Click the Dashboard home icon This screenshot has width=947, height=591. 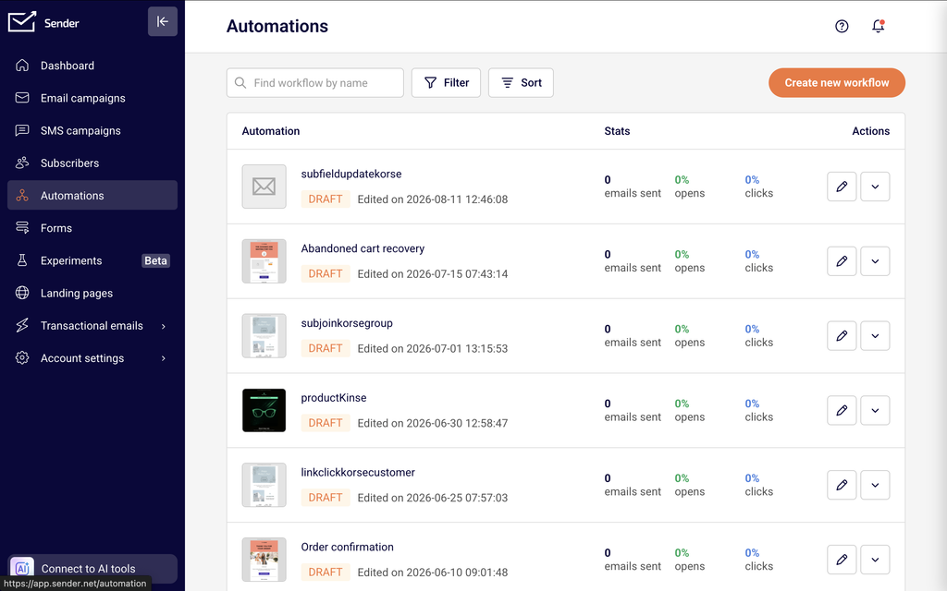tap(22, 66)
